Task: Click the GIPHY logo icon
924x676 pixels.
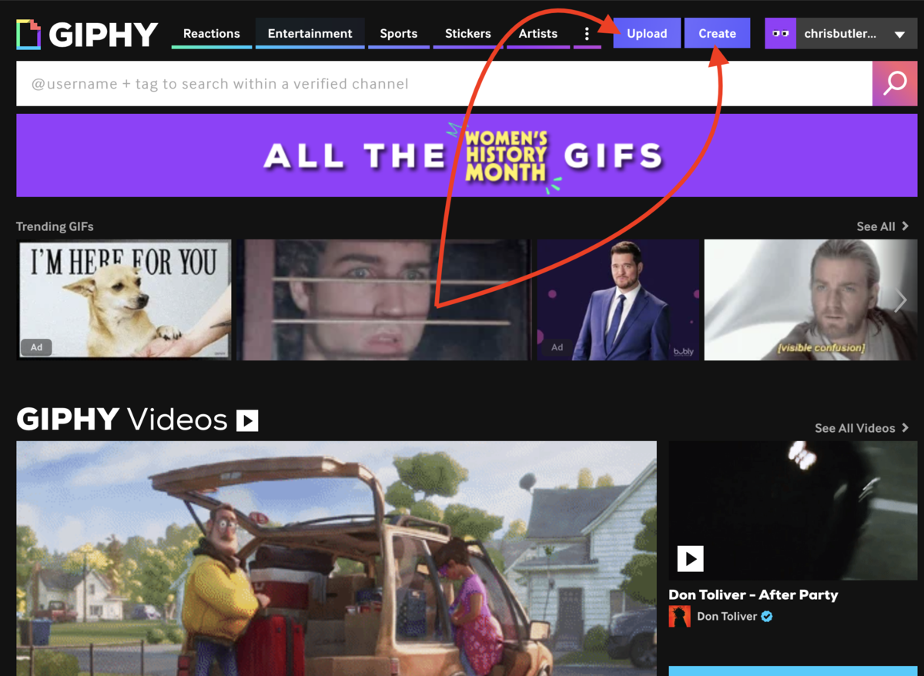Action: click(28, 34)
